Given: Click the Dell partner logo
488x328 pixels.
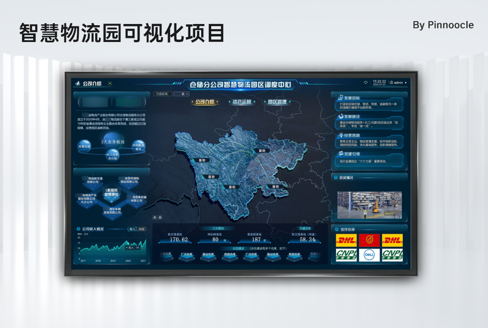Looking at the screenshot, I should click(x=369, y=255).
